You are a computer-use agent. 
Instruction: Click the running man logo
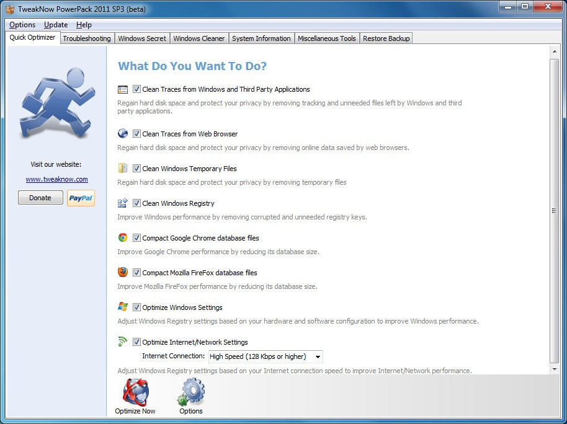pyautogui.click(x=56, y=104)
